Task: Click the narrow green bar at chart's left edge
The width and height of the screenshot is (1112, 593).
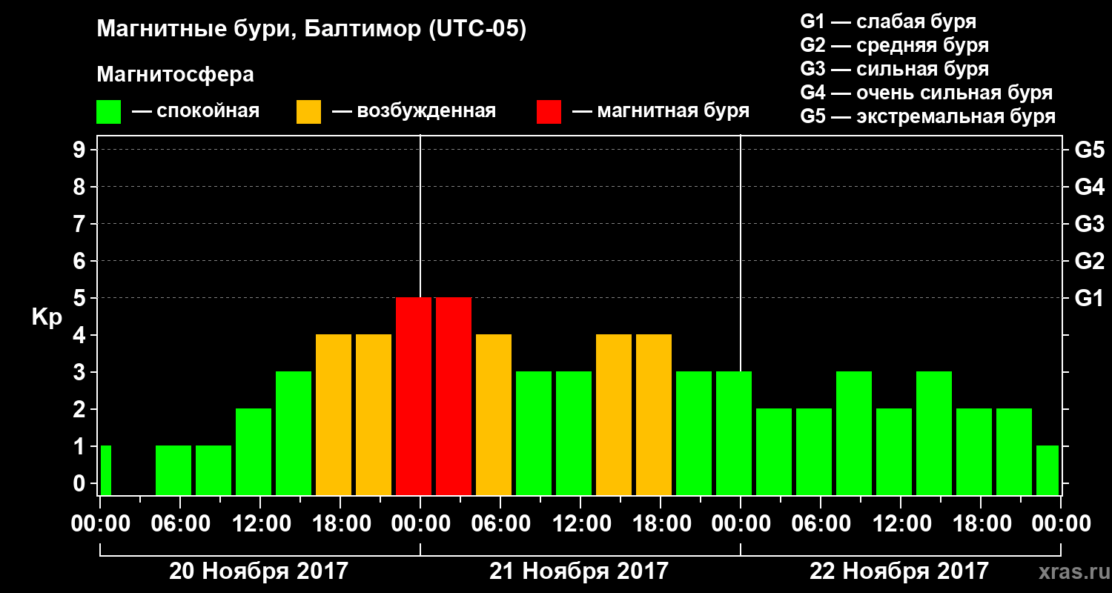Action: [106, 470]
